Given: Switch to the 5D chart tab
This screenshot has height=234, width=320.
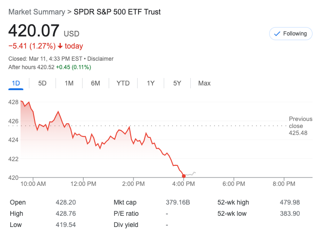Looking at the screenshot, I should point(42,84).
